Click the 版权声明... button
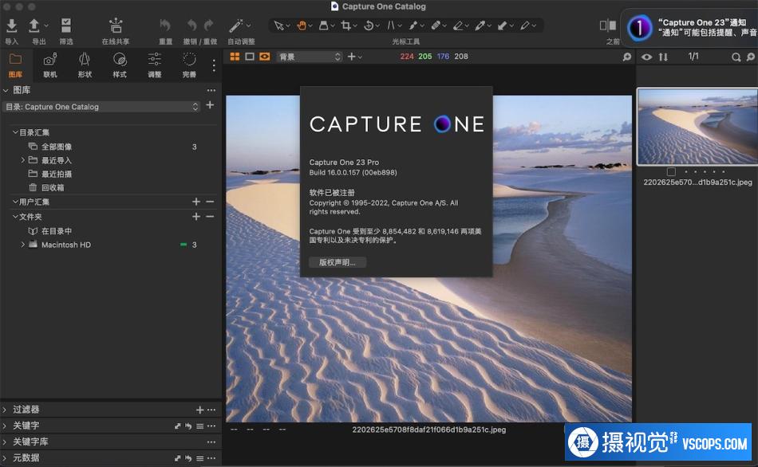 (338, 262)
